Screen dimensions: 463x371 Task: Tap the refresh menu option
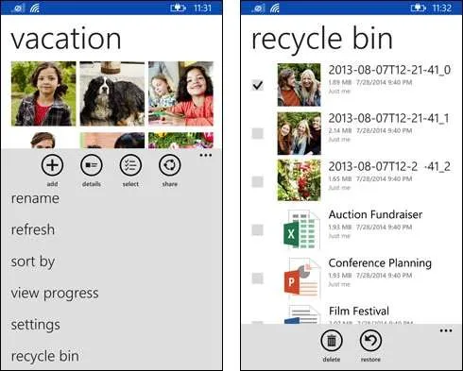tap(33, 229)
